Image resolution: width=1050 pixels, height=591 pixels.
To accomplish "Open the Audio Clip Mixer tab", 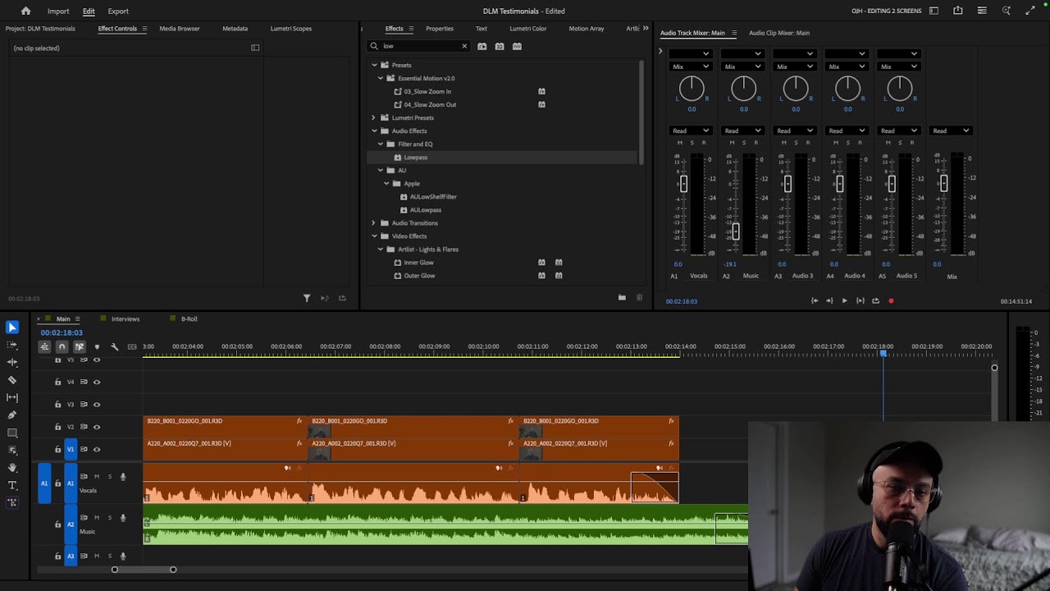I will point(779,33).
